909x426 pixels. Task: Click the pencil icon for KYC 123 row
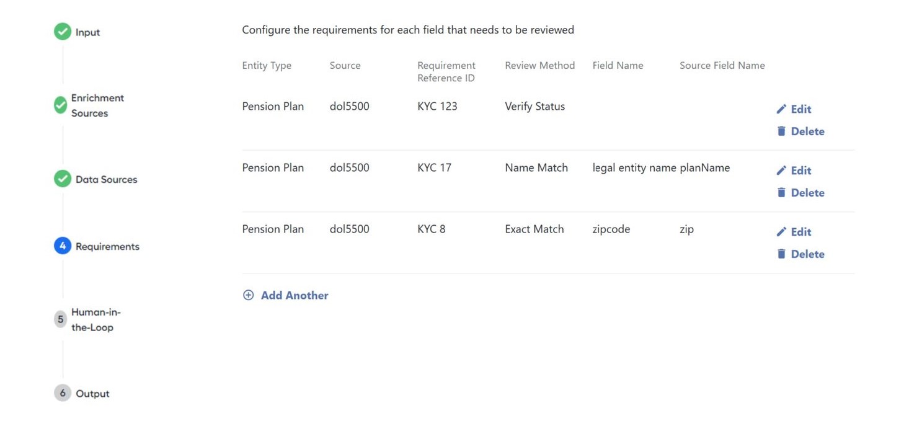(x=781, y=109)
